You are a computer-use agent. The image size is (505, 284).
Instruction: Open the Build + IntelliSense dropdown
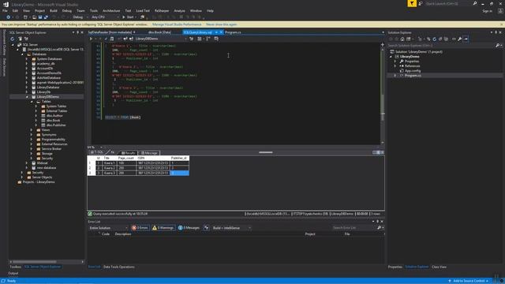point(231,228)
